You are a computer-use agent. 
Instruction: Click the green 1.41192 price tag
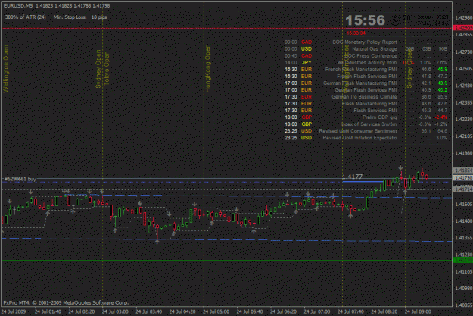463,260
